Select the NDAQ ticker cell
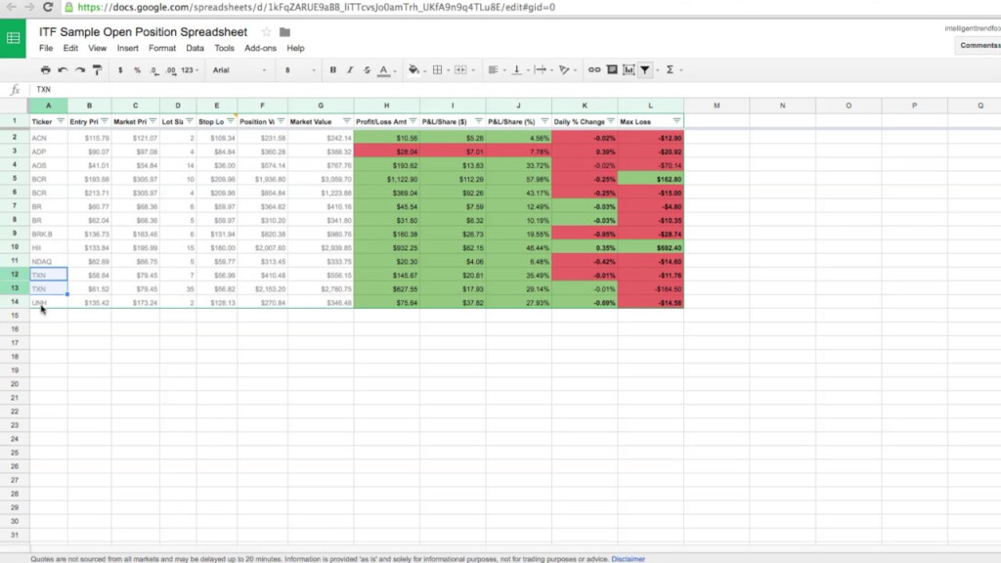The height and width of the screenshot is (563, 1001). (49, 261)
